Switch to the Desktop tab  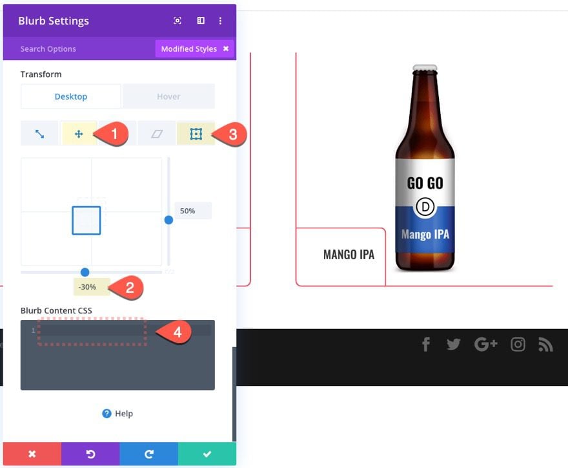pos(70,96)
